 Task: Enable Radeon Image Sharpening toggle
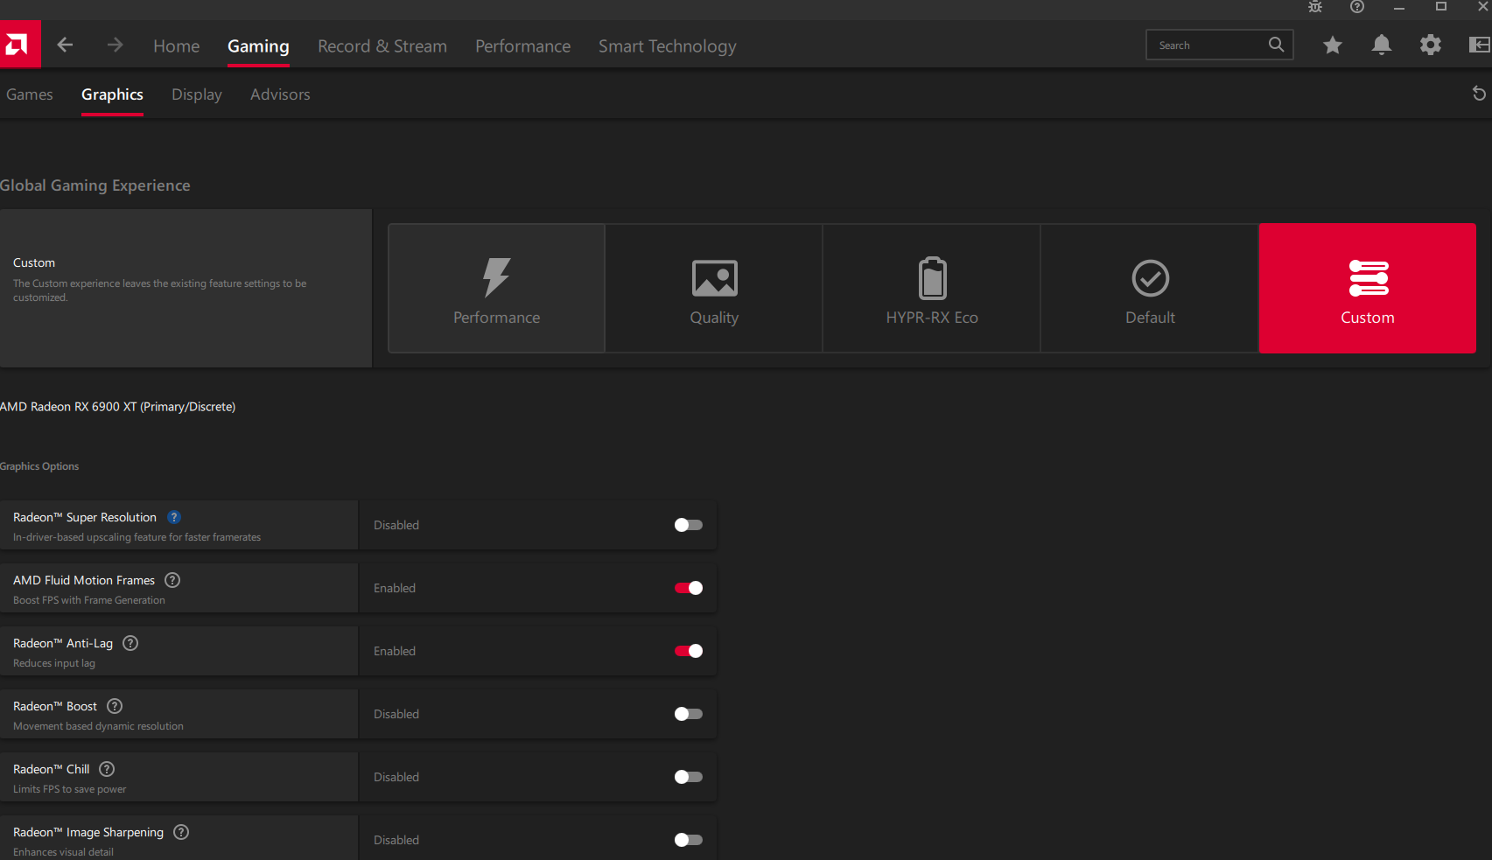(689, 840)
